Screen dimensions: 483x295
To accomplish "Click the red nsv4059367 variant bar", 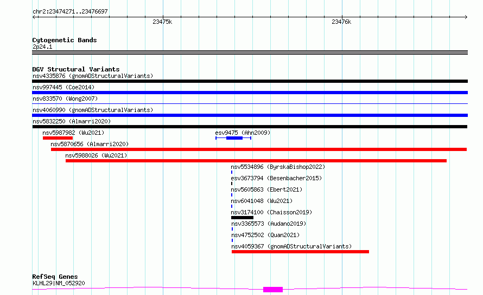I will tap(300, 252).
